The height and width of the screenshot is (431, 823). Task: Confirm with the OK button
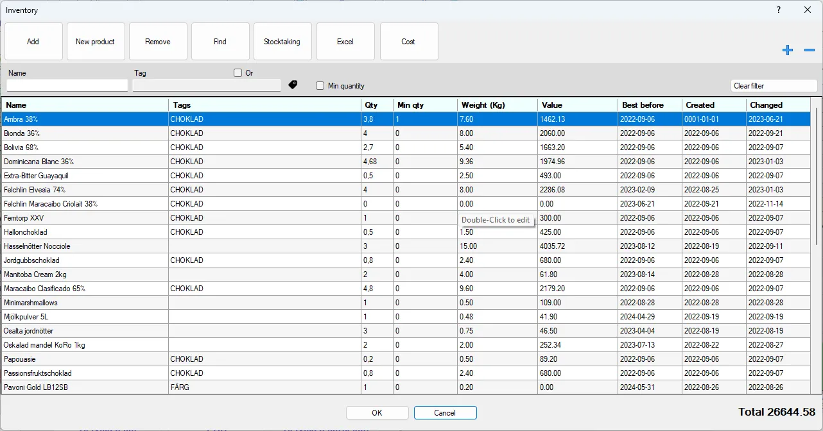coord(377,413)
